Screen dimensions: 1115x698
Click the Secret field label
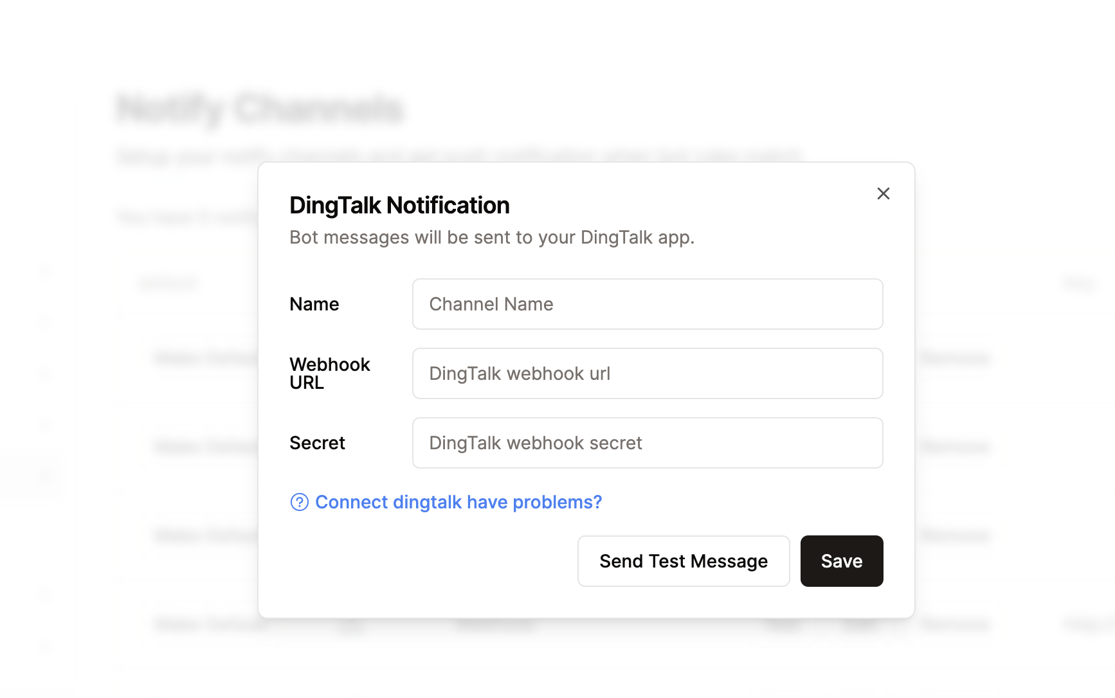pyautogui.click(x=317, y=443)
